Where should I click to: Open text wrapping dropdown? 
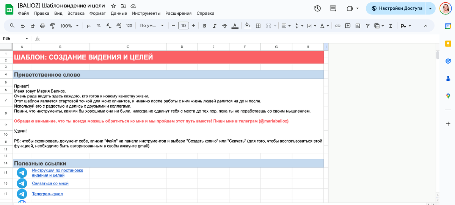pyautogui.click(x=311, y=26)
